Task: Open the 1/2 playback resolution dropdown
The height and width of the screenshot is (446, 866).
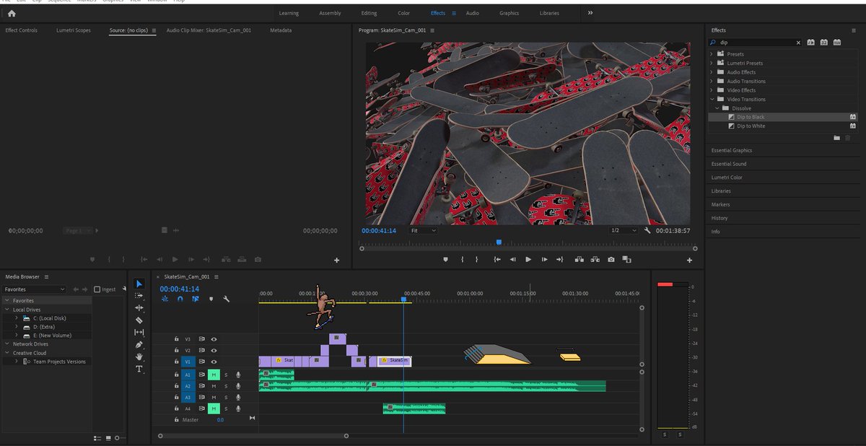Action: (x=624, y=231)
